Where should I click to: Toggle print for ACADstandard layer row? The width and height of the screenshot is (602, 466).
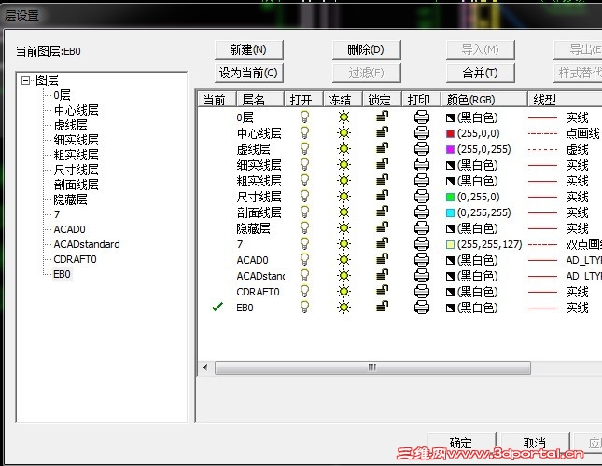[422, 276]
